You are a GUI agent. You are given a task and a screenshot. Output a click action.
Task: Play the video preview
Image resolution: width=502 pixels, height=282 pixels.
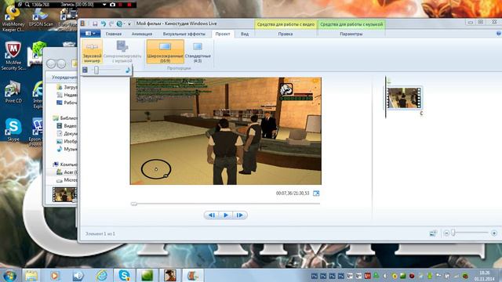pos(226,215)
